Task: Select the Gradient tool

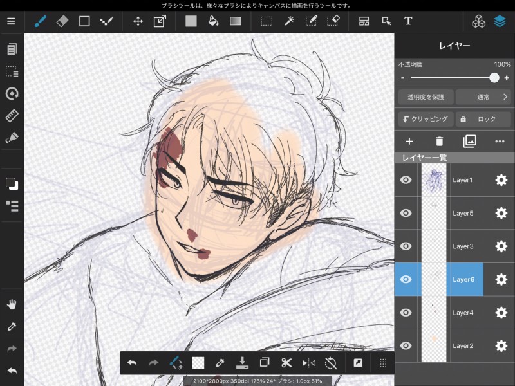Action: [236, 21]
